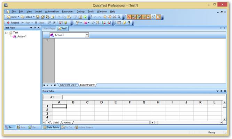Toggle the Test Flow pane toolbar icon

129,17
